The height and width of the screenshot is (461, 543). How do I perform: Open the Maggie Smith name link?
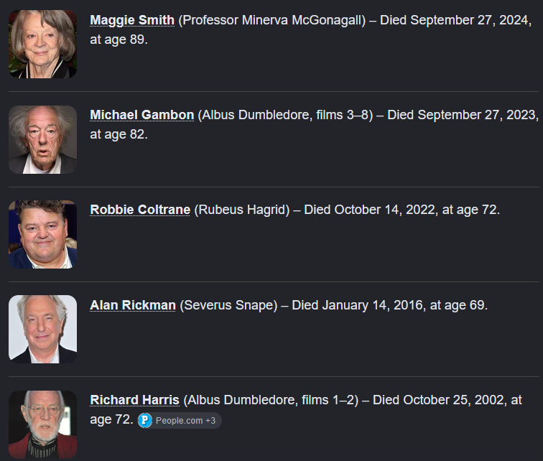coord(132,20)
